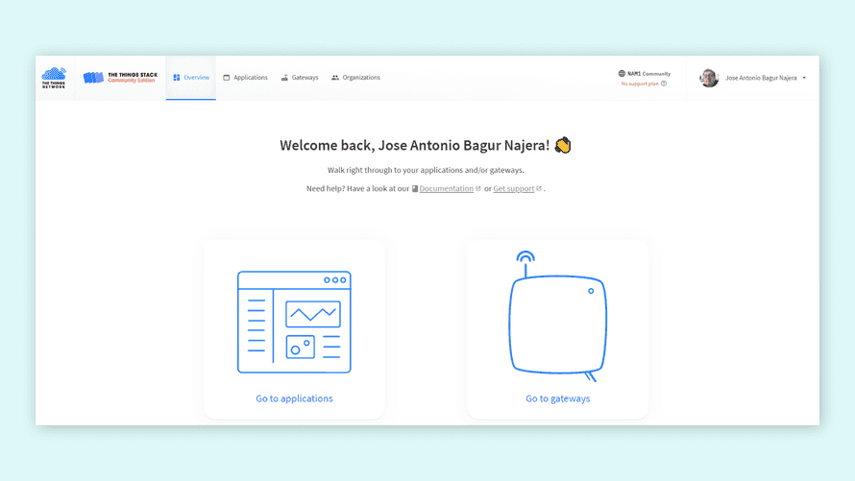Open the Documentation link
855x481 pixels.
pos(446,189)
